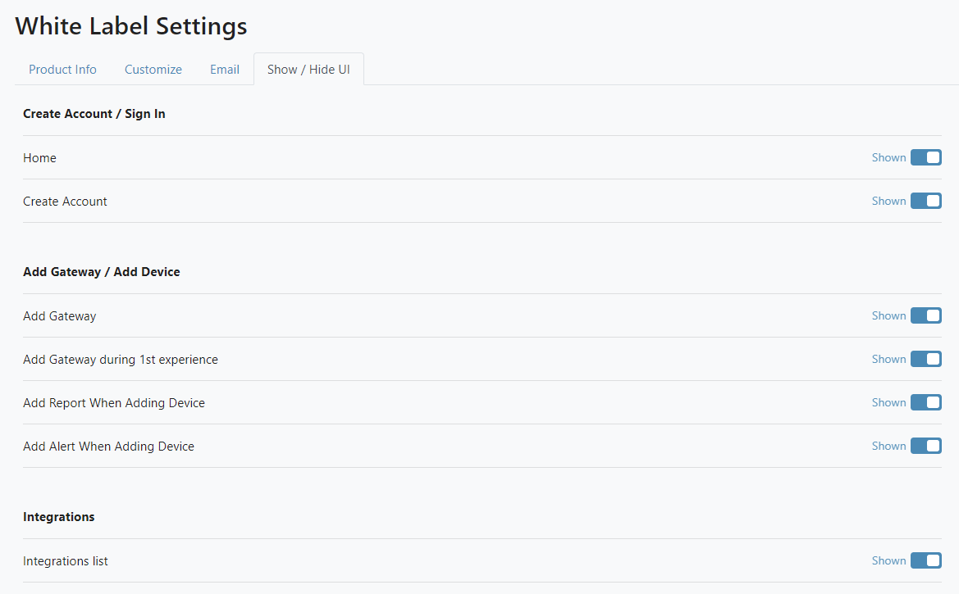Screen dimensions: 959x594
Task: Open the Customize tab
Action: [x=153, y=70]
